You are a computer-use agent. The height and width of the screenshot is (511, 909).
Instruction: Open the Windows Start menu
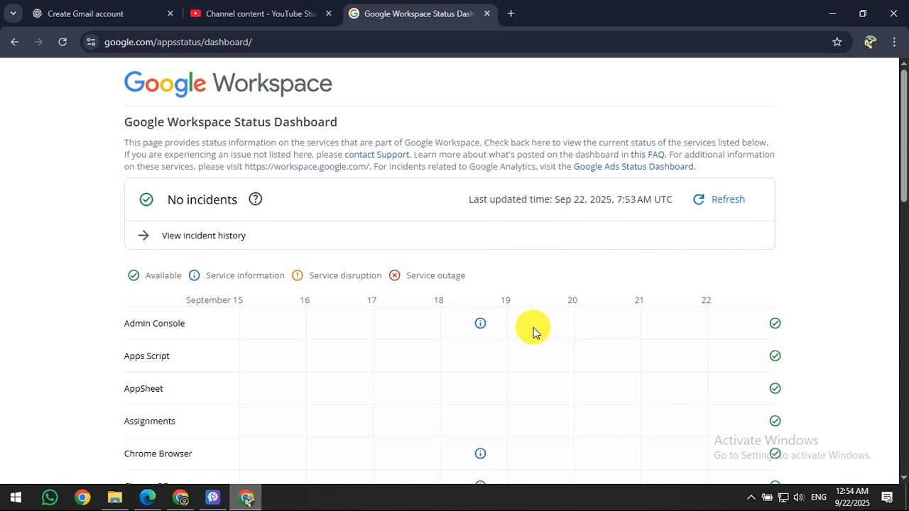click(x=16, y=498)
